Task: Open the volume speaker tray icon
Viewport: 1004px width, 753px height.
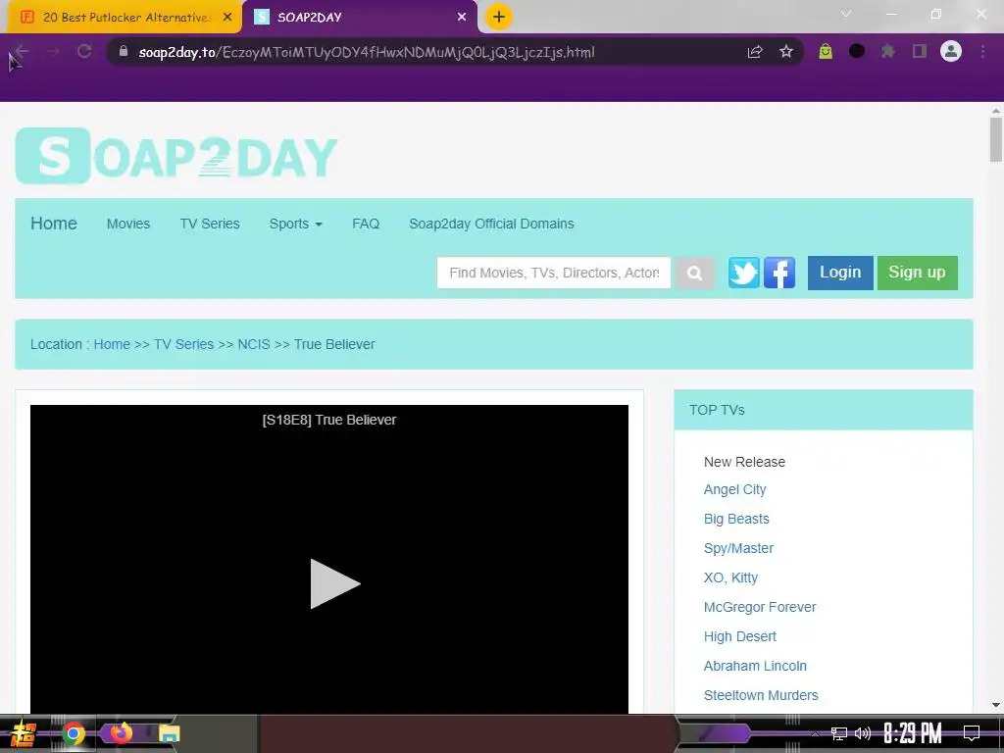Action: point(863,733)
